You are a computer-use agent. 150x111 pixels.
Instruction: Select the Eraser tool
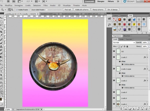point(1,53)
